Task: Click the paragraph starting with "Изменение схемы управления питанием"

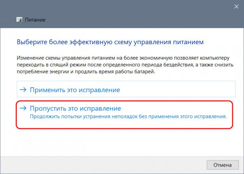Action: [125, 65]
